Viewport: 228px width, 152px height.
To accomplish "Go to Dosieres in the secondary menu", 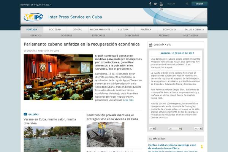I will [66, 35].
